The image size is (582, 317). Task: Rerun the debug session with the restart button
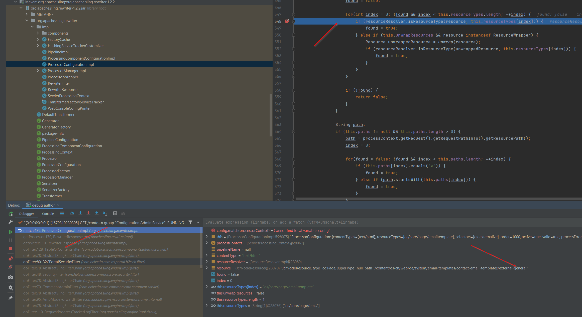coord(11,214)
